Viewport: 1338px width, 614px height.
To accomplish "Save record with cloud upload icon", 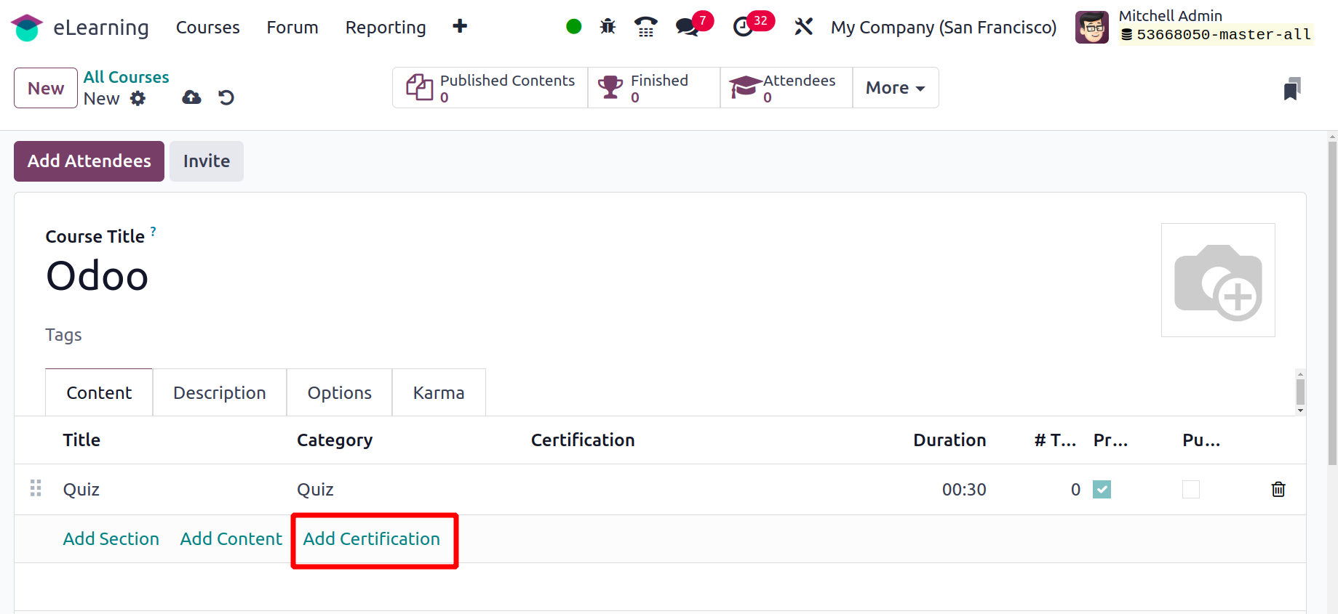I will point(191,97).
